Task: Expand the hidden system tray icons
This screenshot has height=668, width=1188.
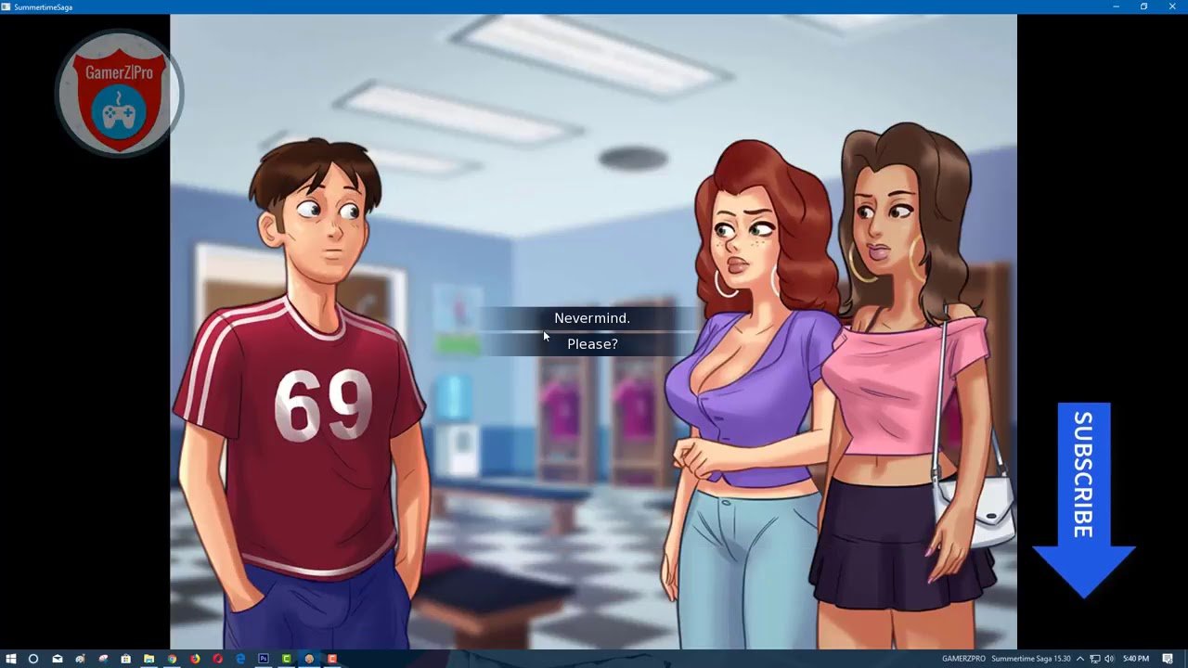Action: [x=1080, y=659]
